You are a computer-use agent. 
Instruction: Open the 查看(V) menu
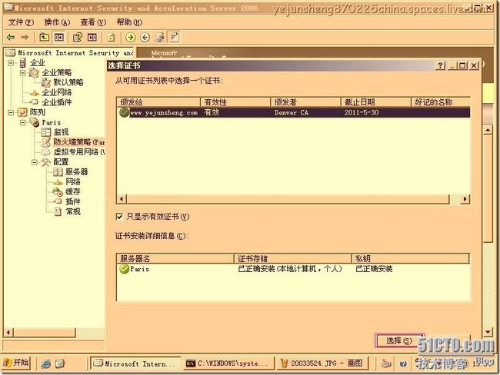pyautogui.click(x=93, y=22)
